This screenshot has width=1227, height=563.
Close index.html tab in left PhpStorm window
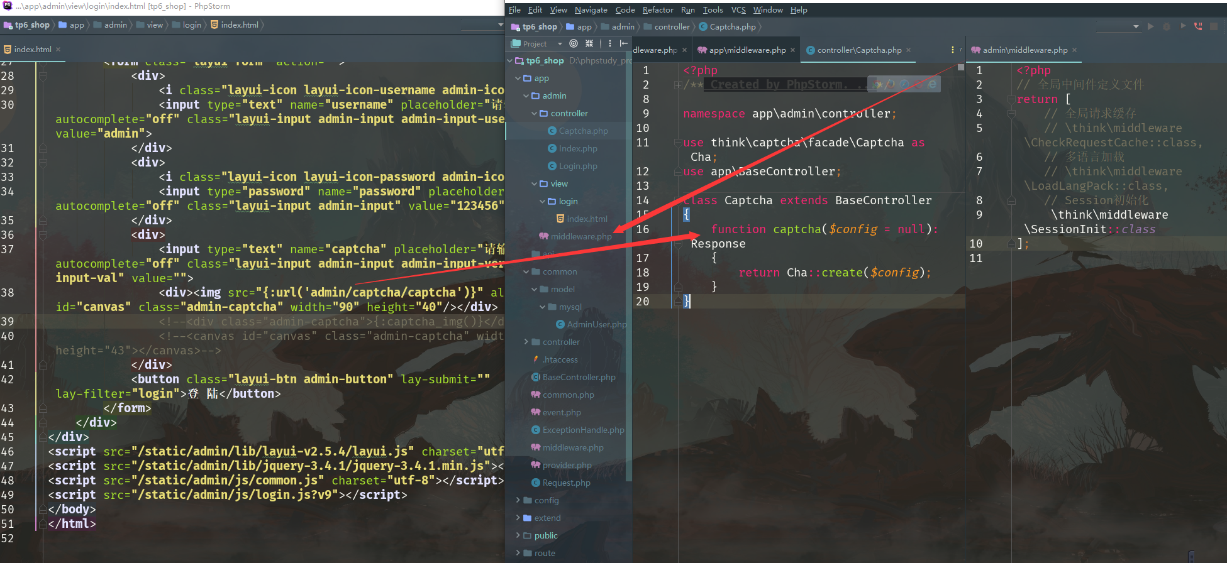[58, 49]
